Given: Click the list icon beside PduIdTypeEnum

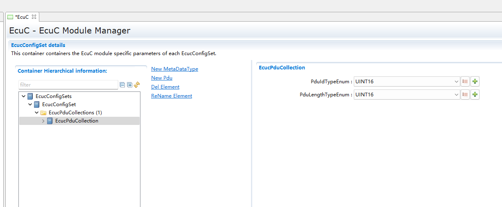Looking at the screenshot, I should tap(465, 82).
